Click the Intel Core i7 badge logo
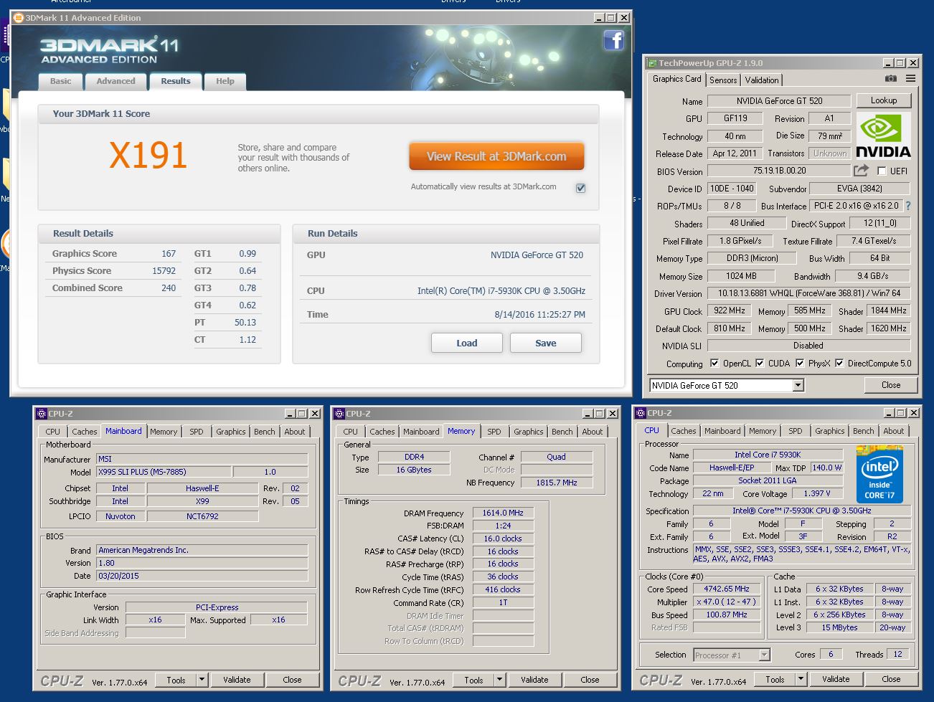This screenshot has height=702, width=934. (x=879, y=475)
